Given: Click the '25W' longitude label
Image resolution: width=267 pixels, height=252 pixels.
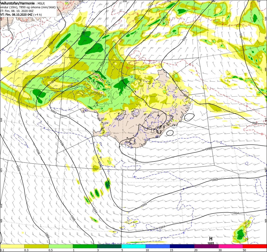Looking at the screenshot, I should pos(81,1).
